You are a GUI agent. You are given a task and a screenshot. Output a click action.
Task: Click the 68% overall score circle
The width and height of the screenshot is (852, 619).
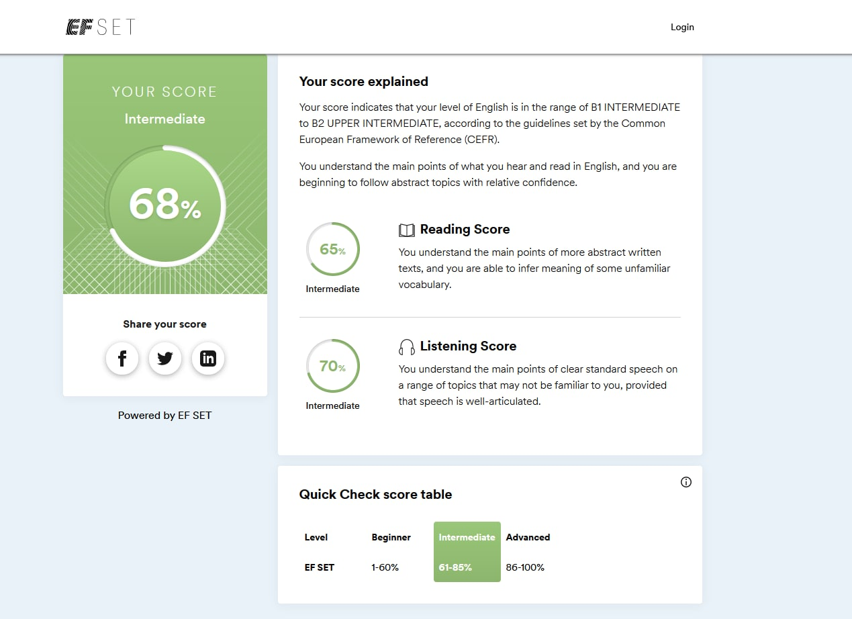165,205
